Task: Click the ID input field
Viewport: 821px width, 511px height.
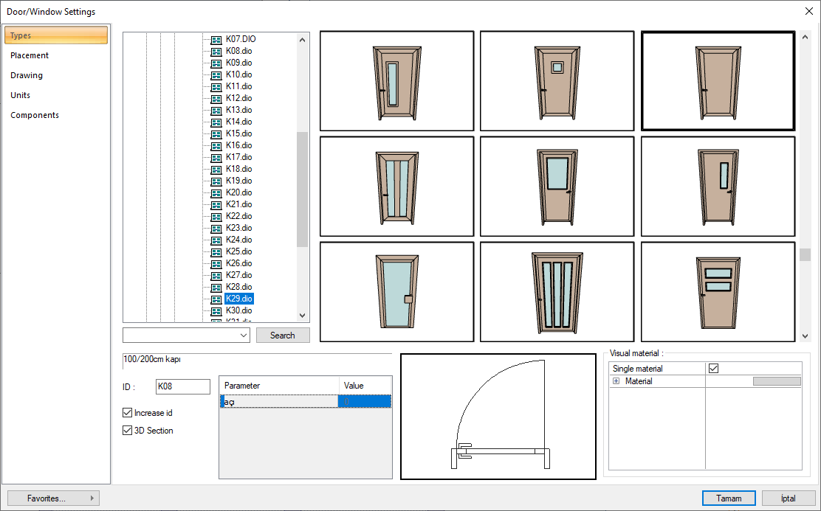Action: point(183,386)
